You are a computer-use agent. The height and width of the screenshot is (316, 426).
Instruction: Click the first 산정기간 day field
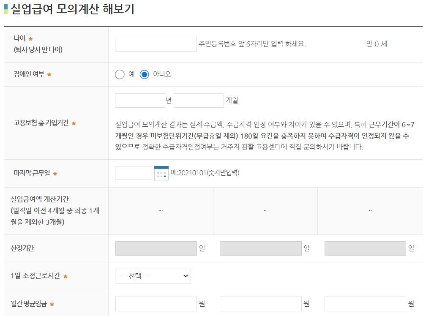(155, 248)
